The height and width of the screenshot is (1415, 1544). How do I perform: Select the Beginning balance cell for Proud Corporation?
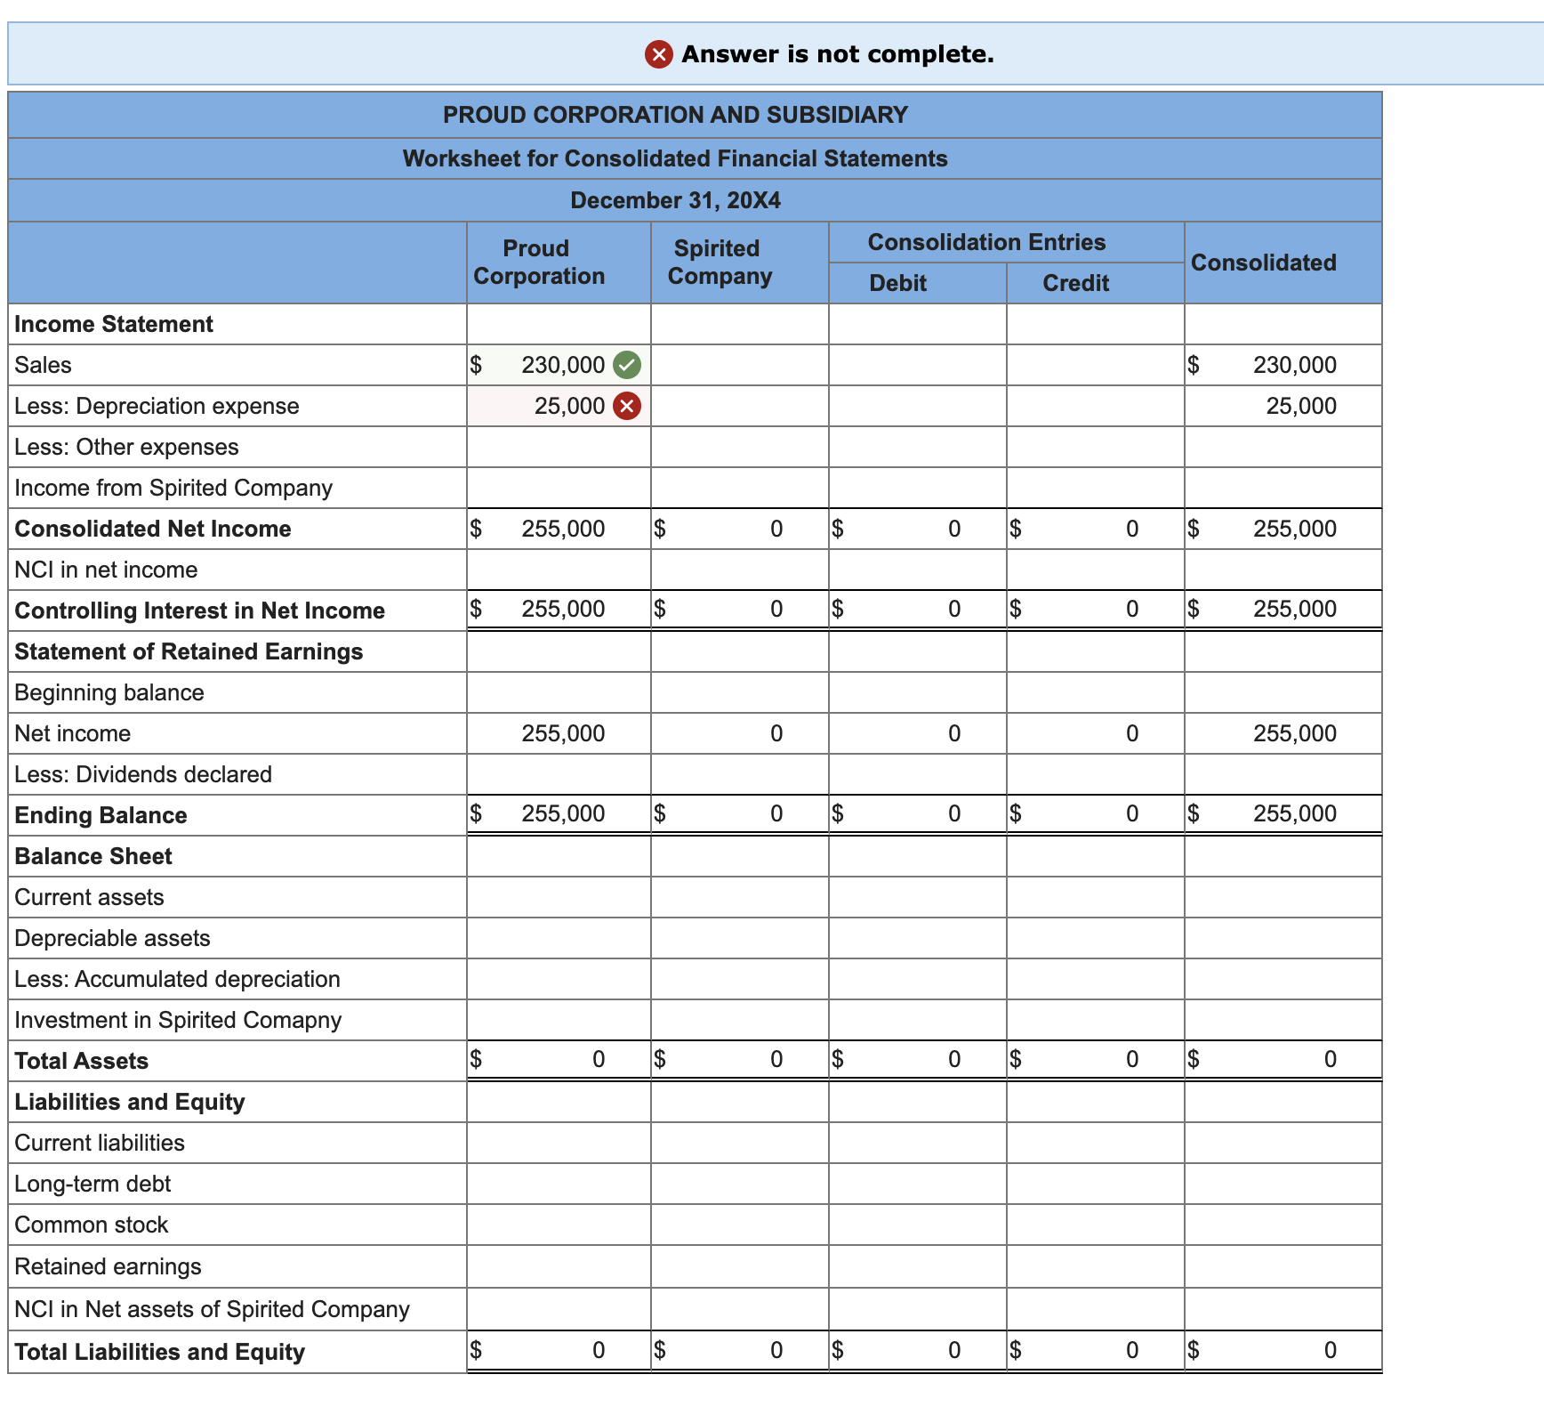(556, 691)
